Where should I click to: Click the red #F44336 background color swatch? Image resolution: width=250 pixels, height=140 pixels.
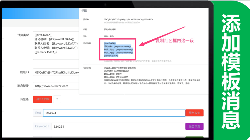coord(42,99)
